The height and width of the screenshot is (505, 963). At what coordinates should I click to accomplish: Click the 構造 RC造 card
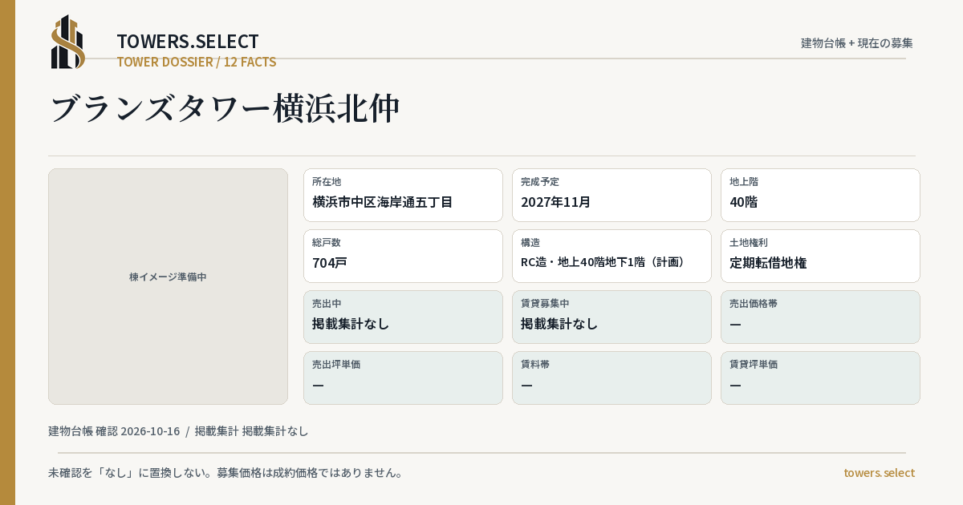612,256
